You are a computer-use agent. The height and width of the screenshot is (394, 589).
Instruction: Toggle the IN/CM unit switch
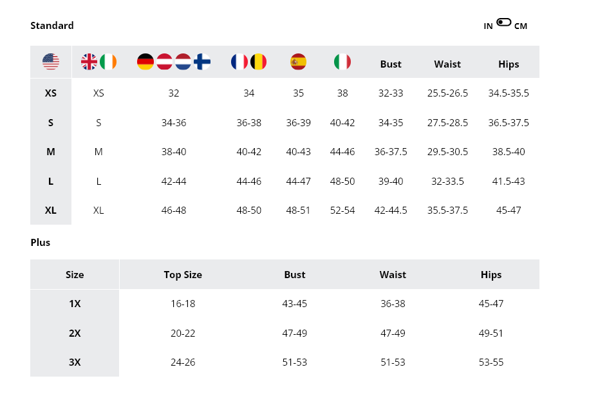504,23
